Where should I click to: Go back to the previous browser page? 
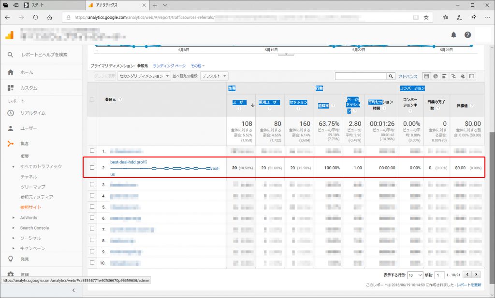8,17
